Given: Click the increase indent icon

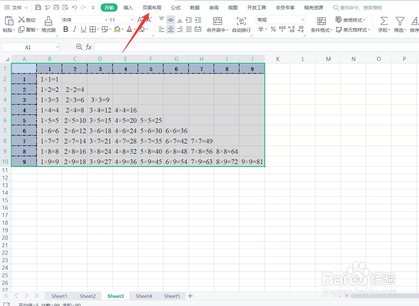Looking at the screenshot, I should 198,20.
